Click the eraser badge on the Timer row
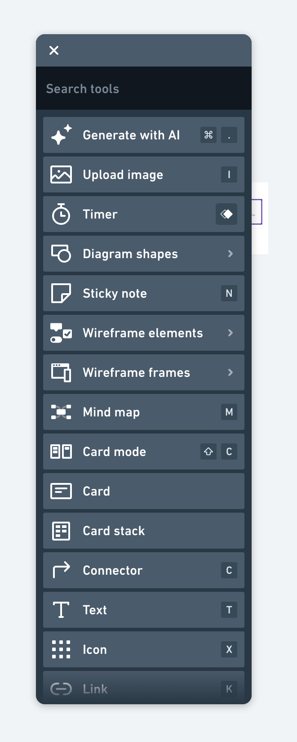 226,214
